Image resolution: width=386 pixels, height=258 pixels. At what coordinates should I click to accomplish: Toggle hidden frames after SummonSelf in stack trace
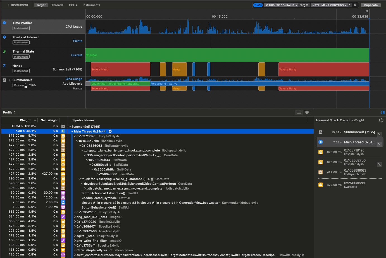pos(379,134)
